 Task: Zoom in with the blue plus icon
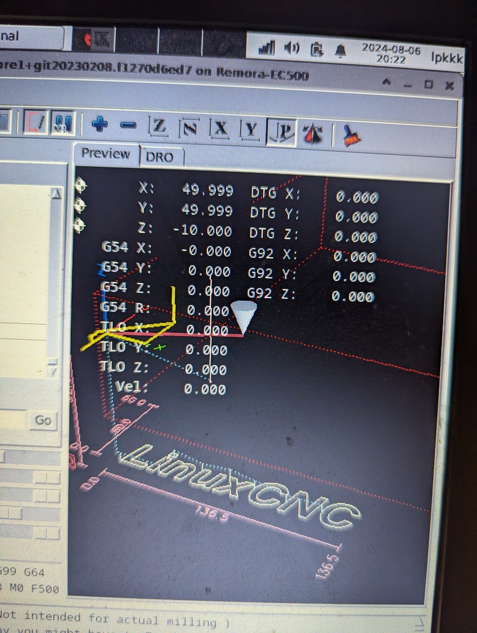point(99,125)
